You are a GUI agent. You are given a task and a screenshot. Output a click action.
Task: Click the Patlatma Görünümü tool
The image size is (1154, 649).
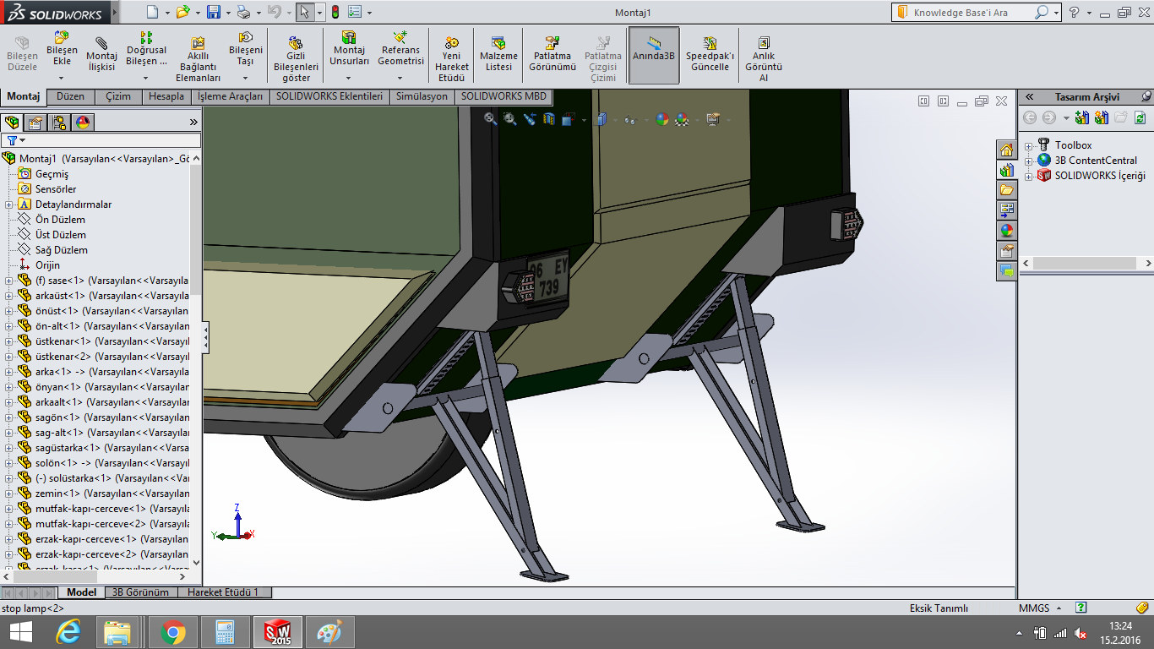pos(553,54)
